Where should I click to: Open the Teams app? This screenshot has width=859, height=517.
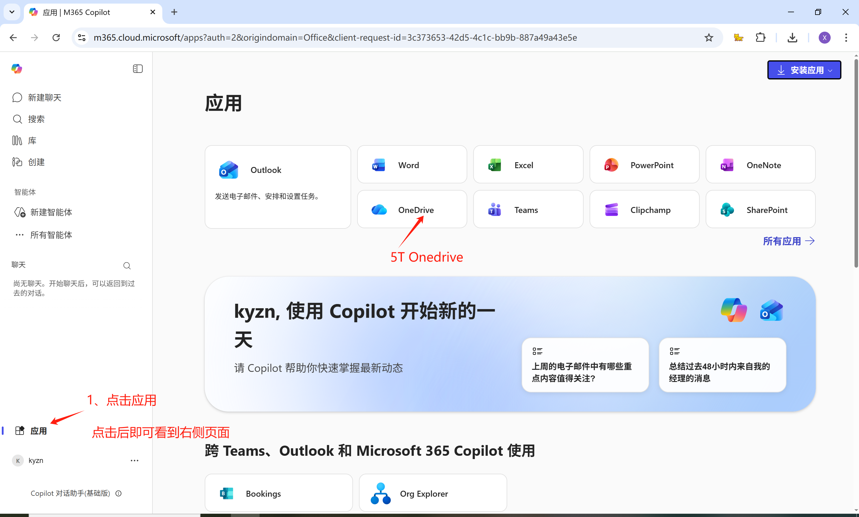pyautogui.click(x=528, y=209)
